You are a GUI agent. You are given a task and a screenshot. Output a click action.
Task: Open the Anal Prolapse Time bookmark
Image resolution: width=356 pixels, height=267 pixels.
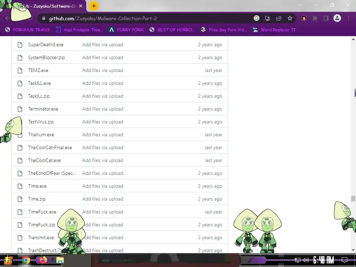79,30
